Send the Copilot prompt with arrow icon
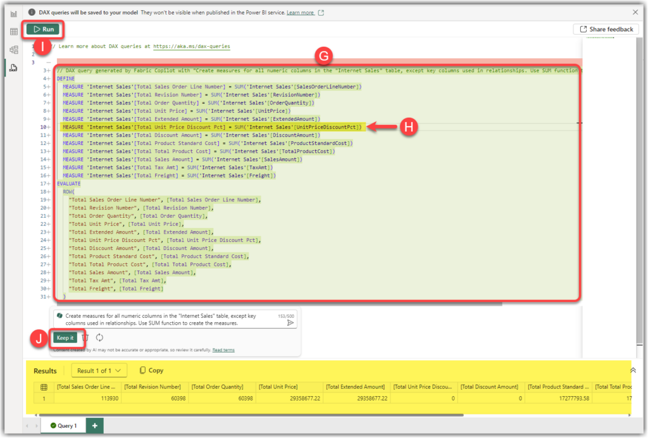Screen dimensions: 648x438 coord(290,323)
